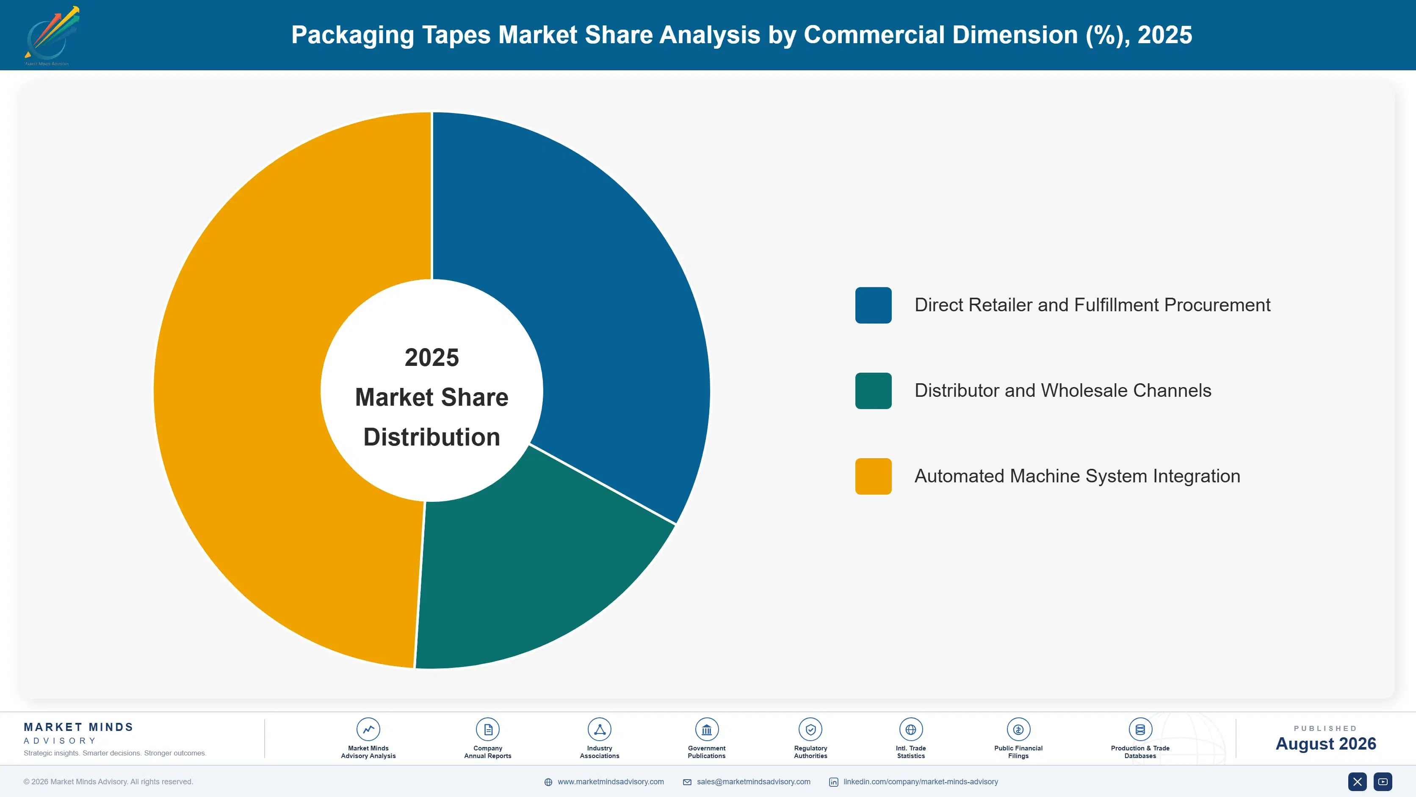
Task: Click the Distributor and Wholesale Channels label
Action: coord(1062,391)
